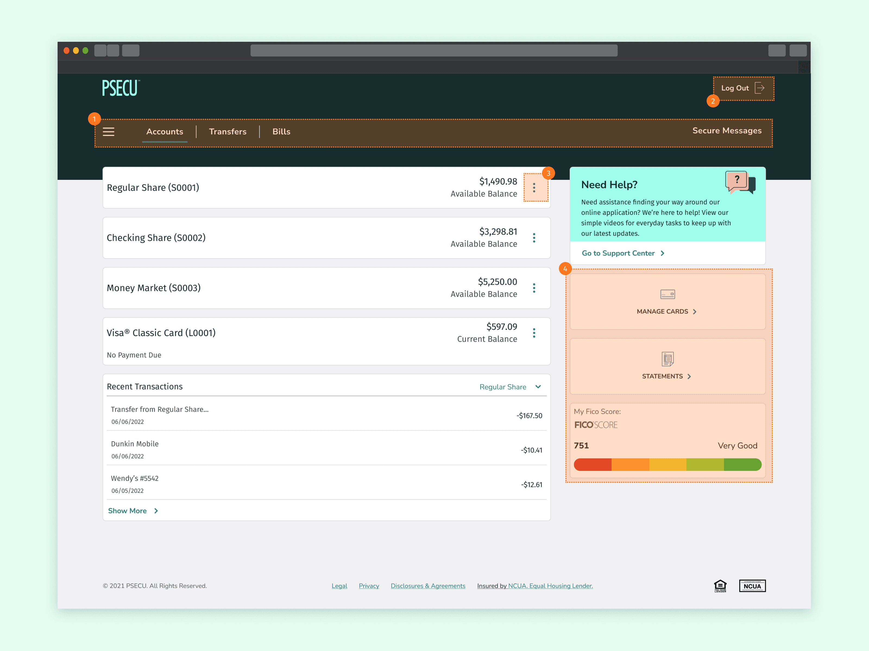Image resolution: width=869 pixels, height=651 pixels.
Task: Click the NCUA badge in footer
Action: pyautogui.click(x=752, y=586)
